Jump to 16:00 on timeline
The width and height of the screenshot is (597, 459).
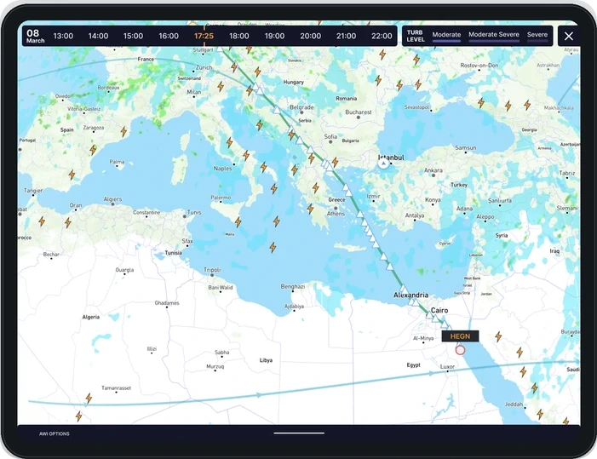click(169, 36)
